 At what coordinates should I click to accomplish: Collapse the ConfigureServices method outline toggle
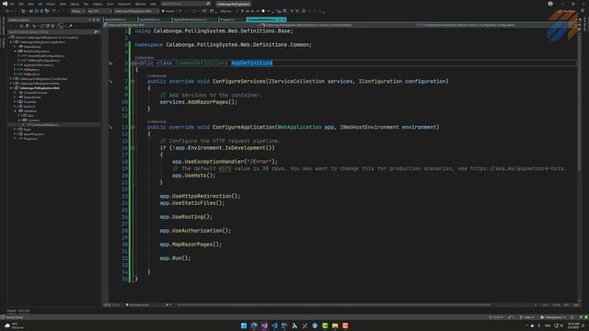(133, 82)
